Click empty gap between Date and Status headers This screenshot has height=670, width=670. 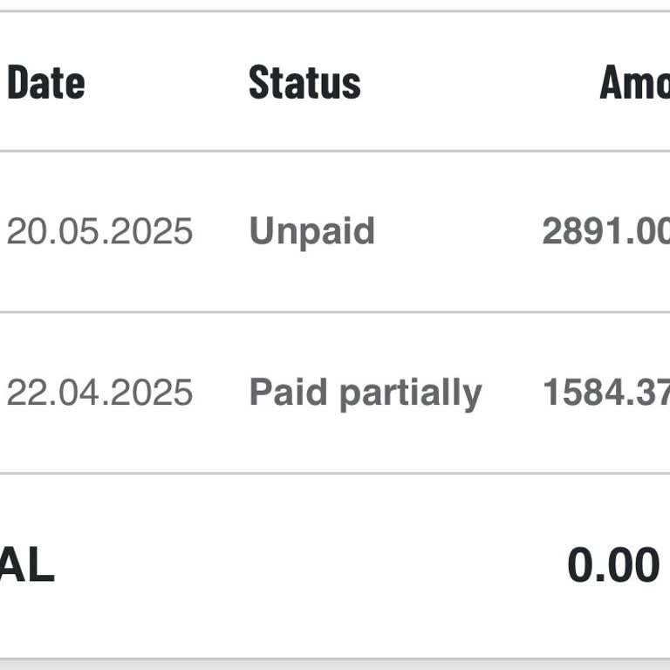[x=166, y=83]
